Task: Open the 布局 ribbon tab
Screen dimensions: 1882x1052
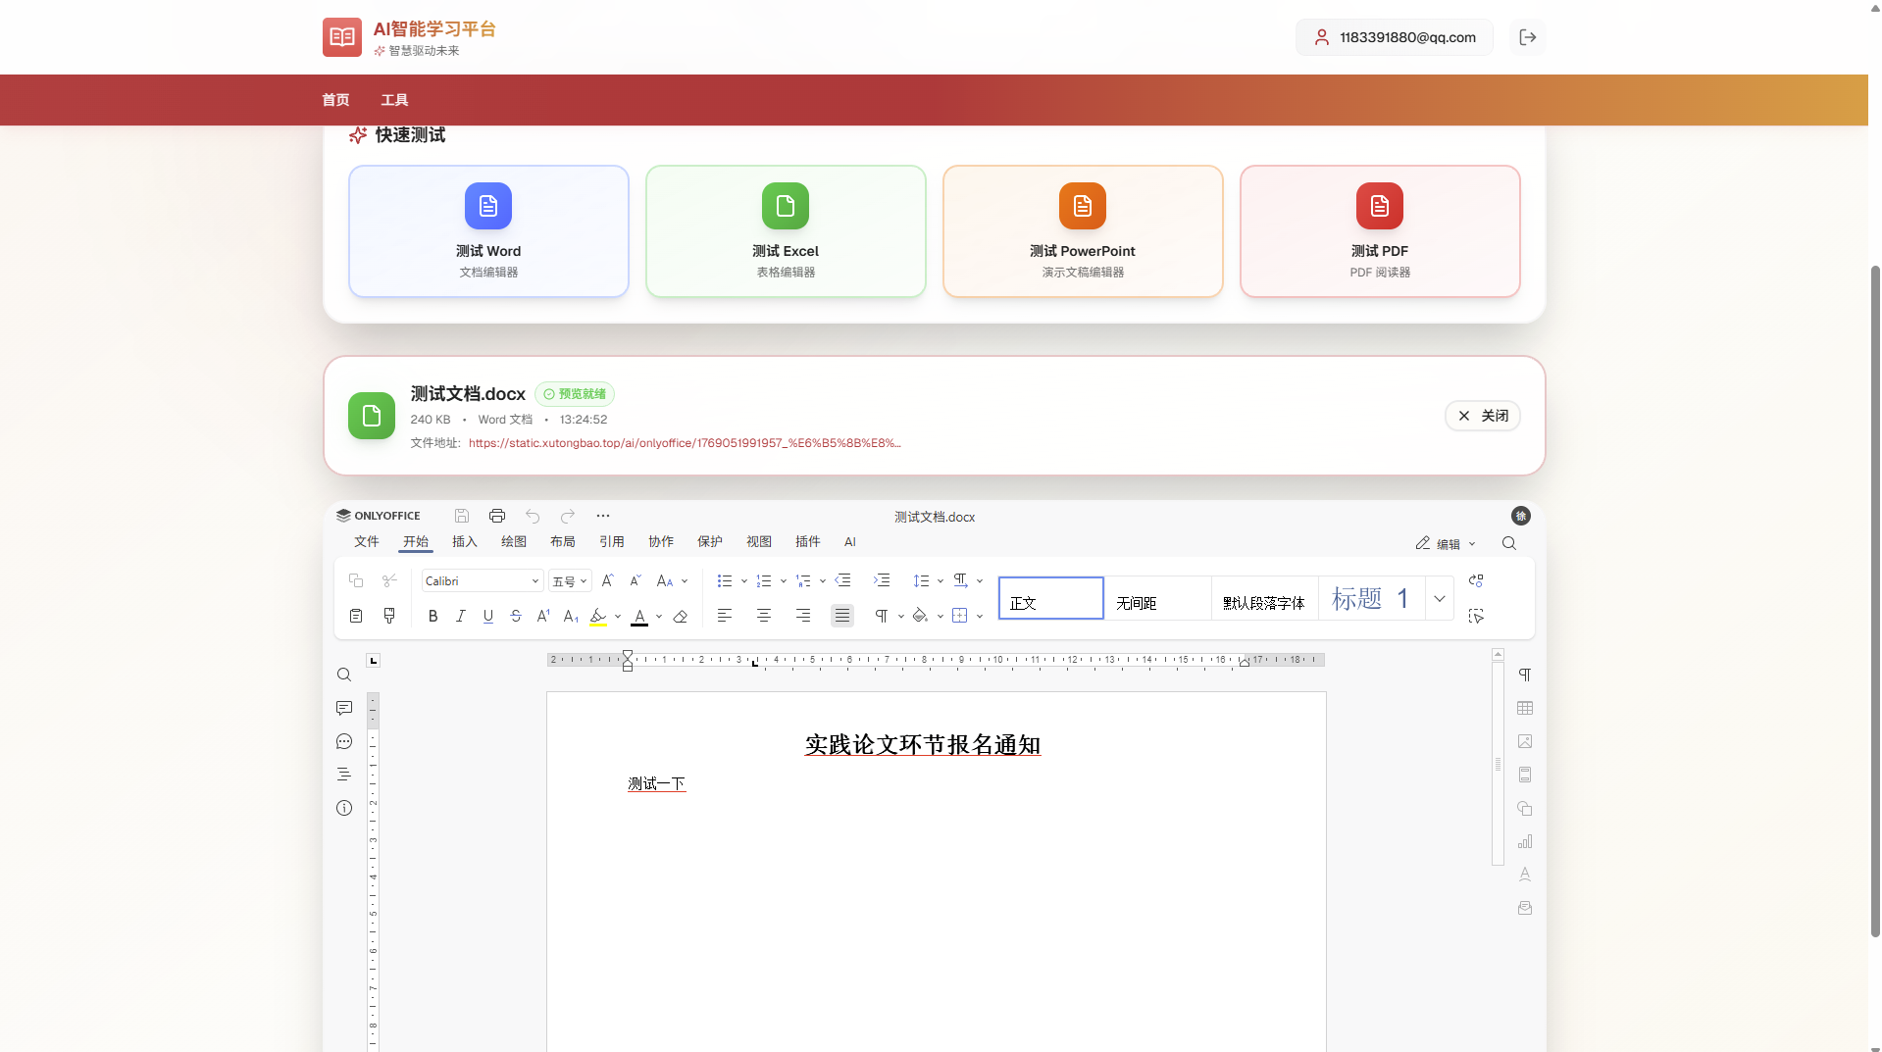Action: [x=562, y=542]
